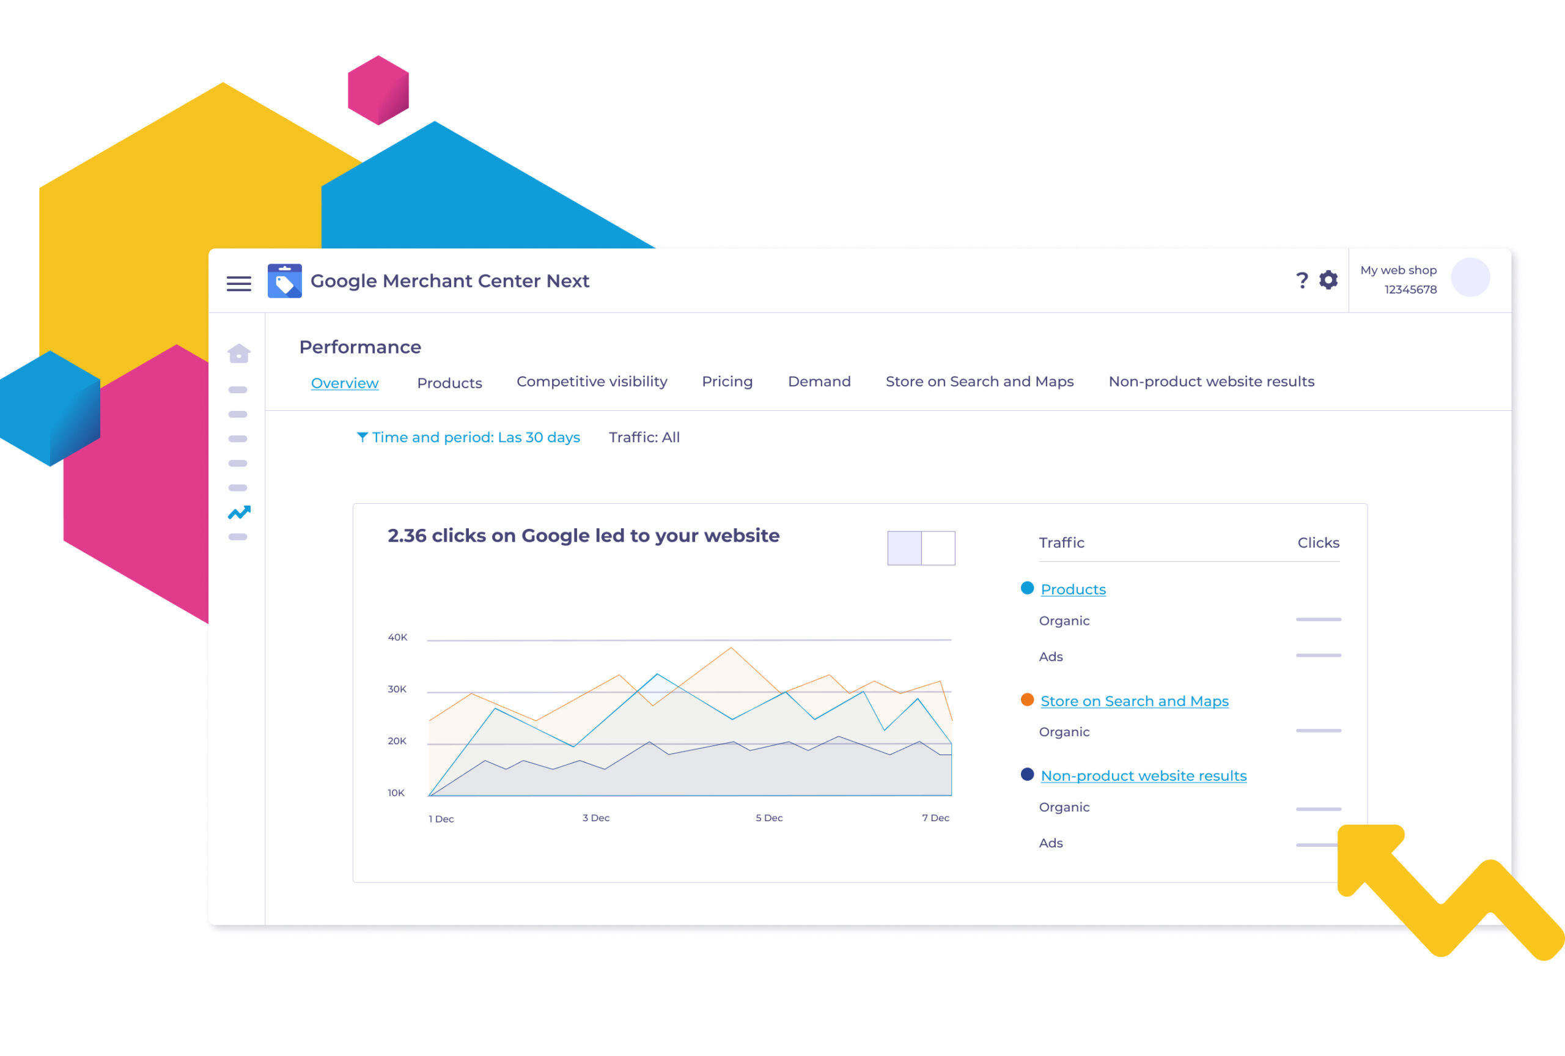This screenshot has width=1565, height=1056.
Task: Click the 5 Dec axis label
Action: coord(768,818)
